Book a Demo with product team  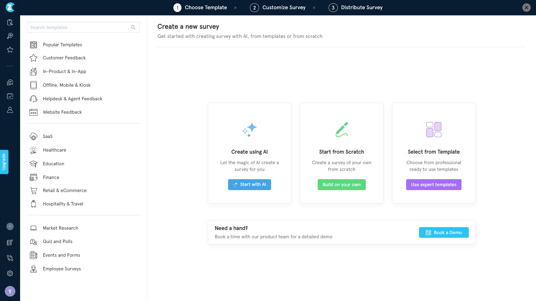click(444, 233)
